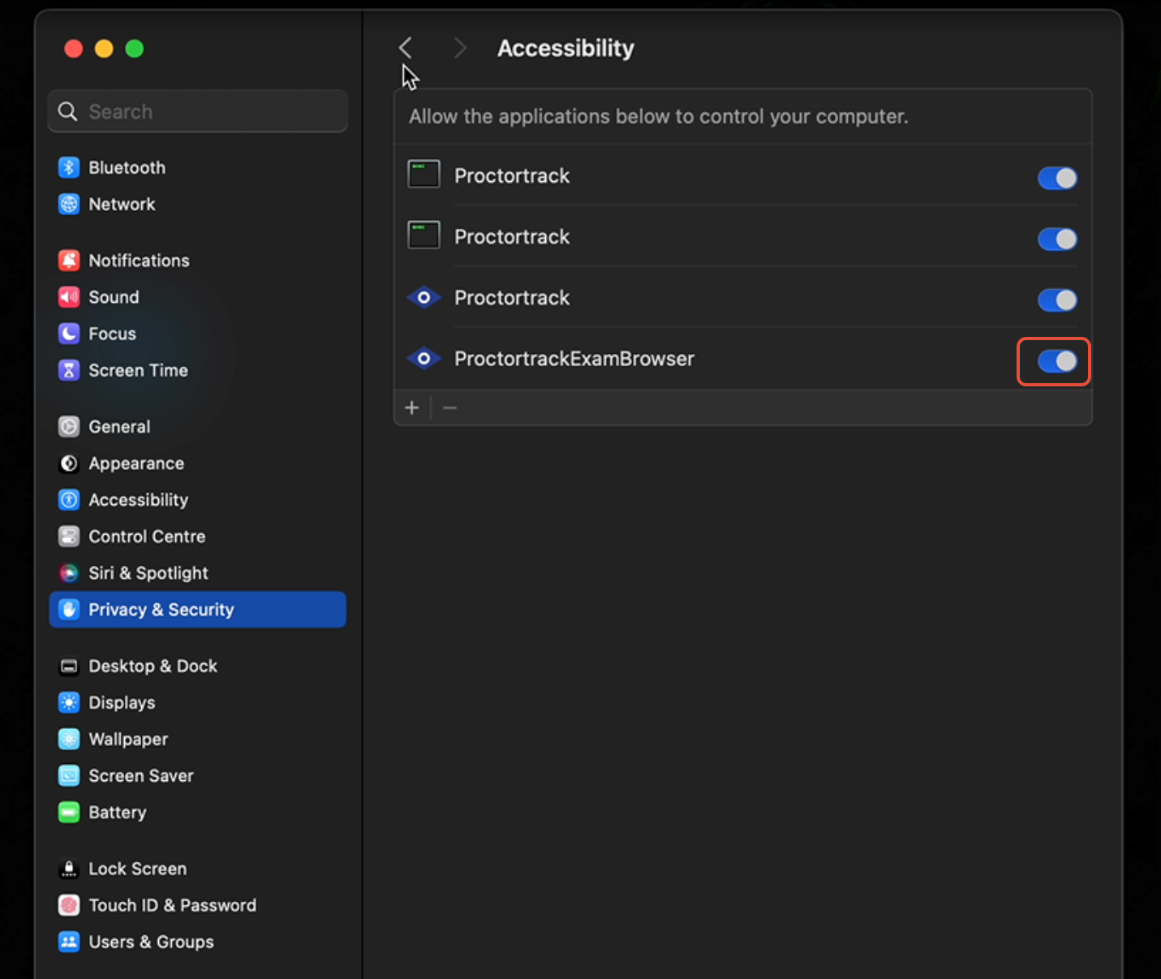The image size is (1161, 979).
Task: Select the Accessibility label in sidebar
Action: pos(139,500)
